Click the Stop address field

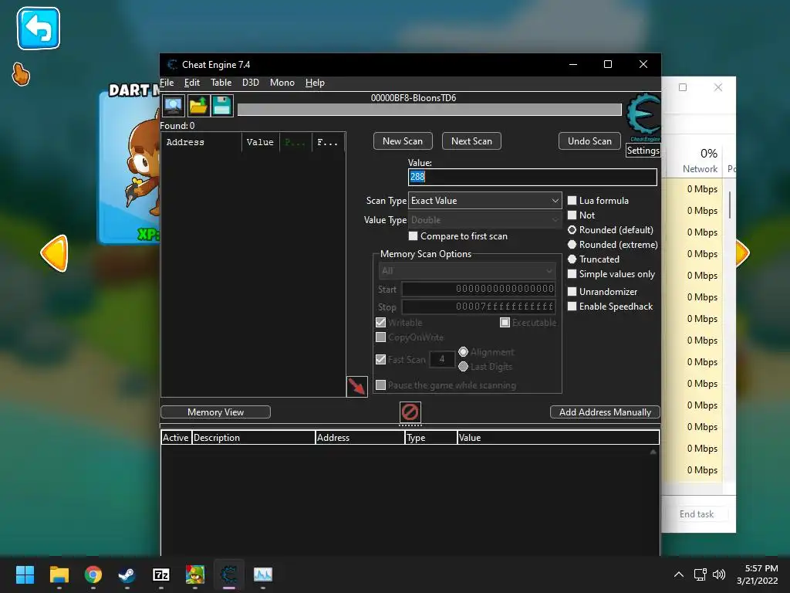click(478, 307)
